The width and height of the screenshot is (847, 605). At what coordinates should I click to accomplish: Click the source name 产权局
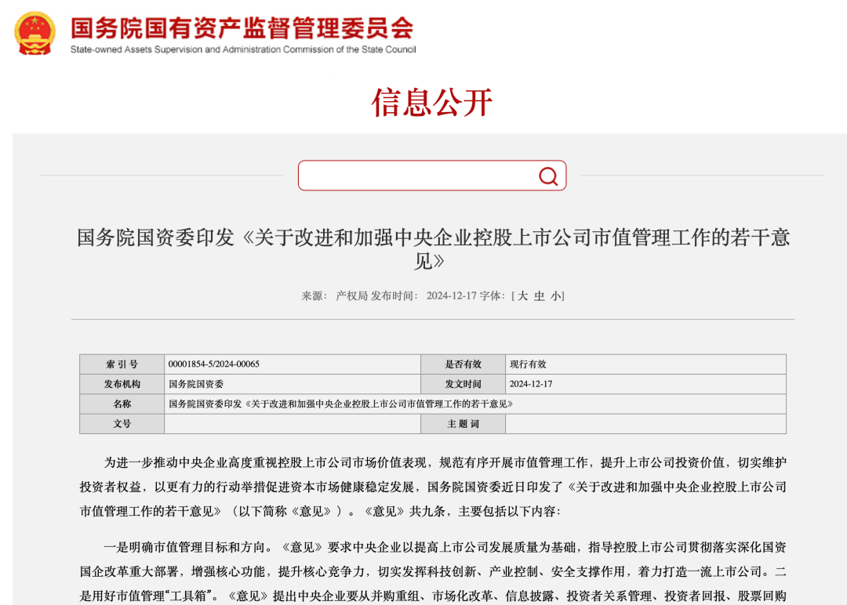pyautogui.click(x=351, y=296)
